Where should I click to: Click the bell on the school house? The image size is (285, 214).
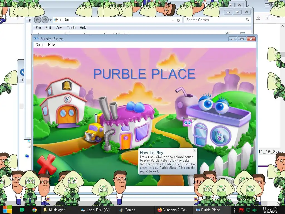[x=67, y=85]
